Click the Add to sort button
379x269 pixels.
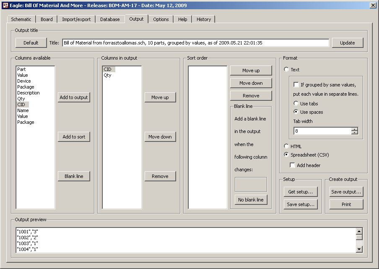pyautogui.click(x=74, y=137)
